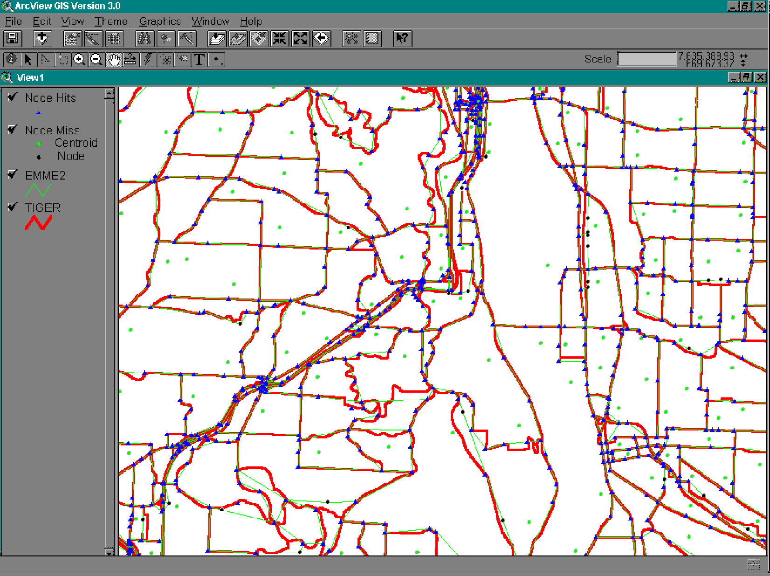
Task: Zoom to full extent of all themes
Action: pos(217,38)
